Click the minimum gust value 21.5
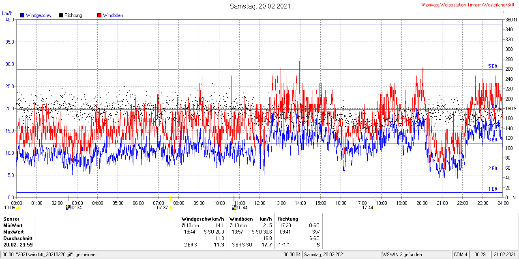The width and height of the screenshot is (519, 259). [267, 225]
